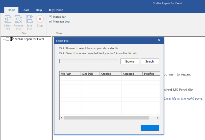The height and width of the screenshot is (140, 205).
Task: Open the Tools ribbon tab
Action: [25, 10]
